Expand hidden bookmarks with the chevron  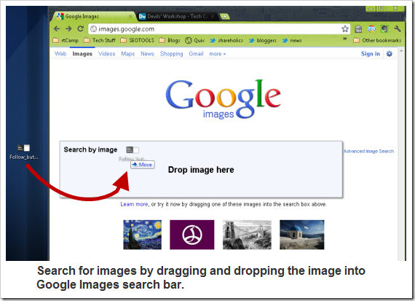pyautogui.click(x=345, y=39)
